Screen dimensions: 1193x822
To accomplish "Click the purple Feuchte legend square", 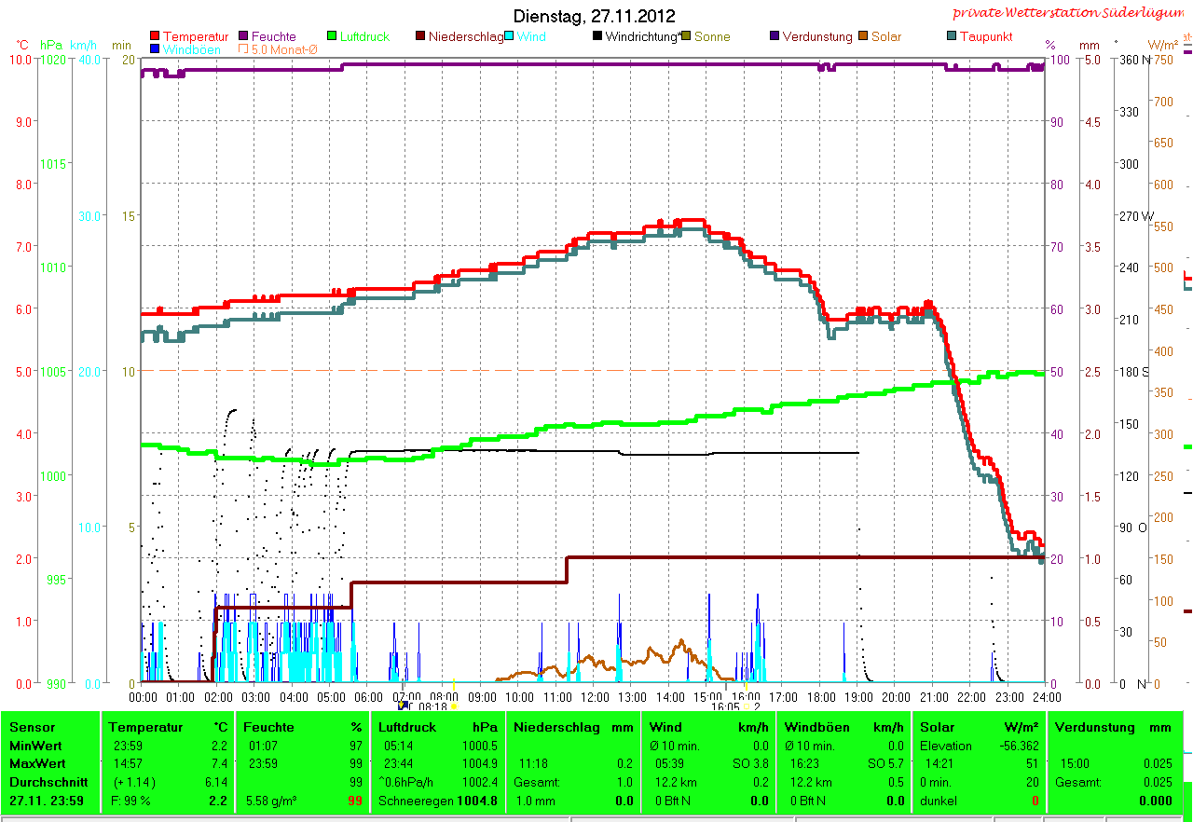I will pos(244,36).
